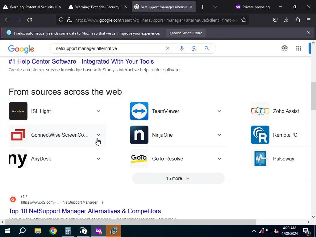
Task: Click the G2 site favicon
Action: (13, 199)
